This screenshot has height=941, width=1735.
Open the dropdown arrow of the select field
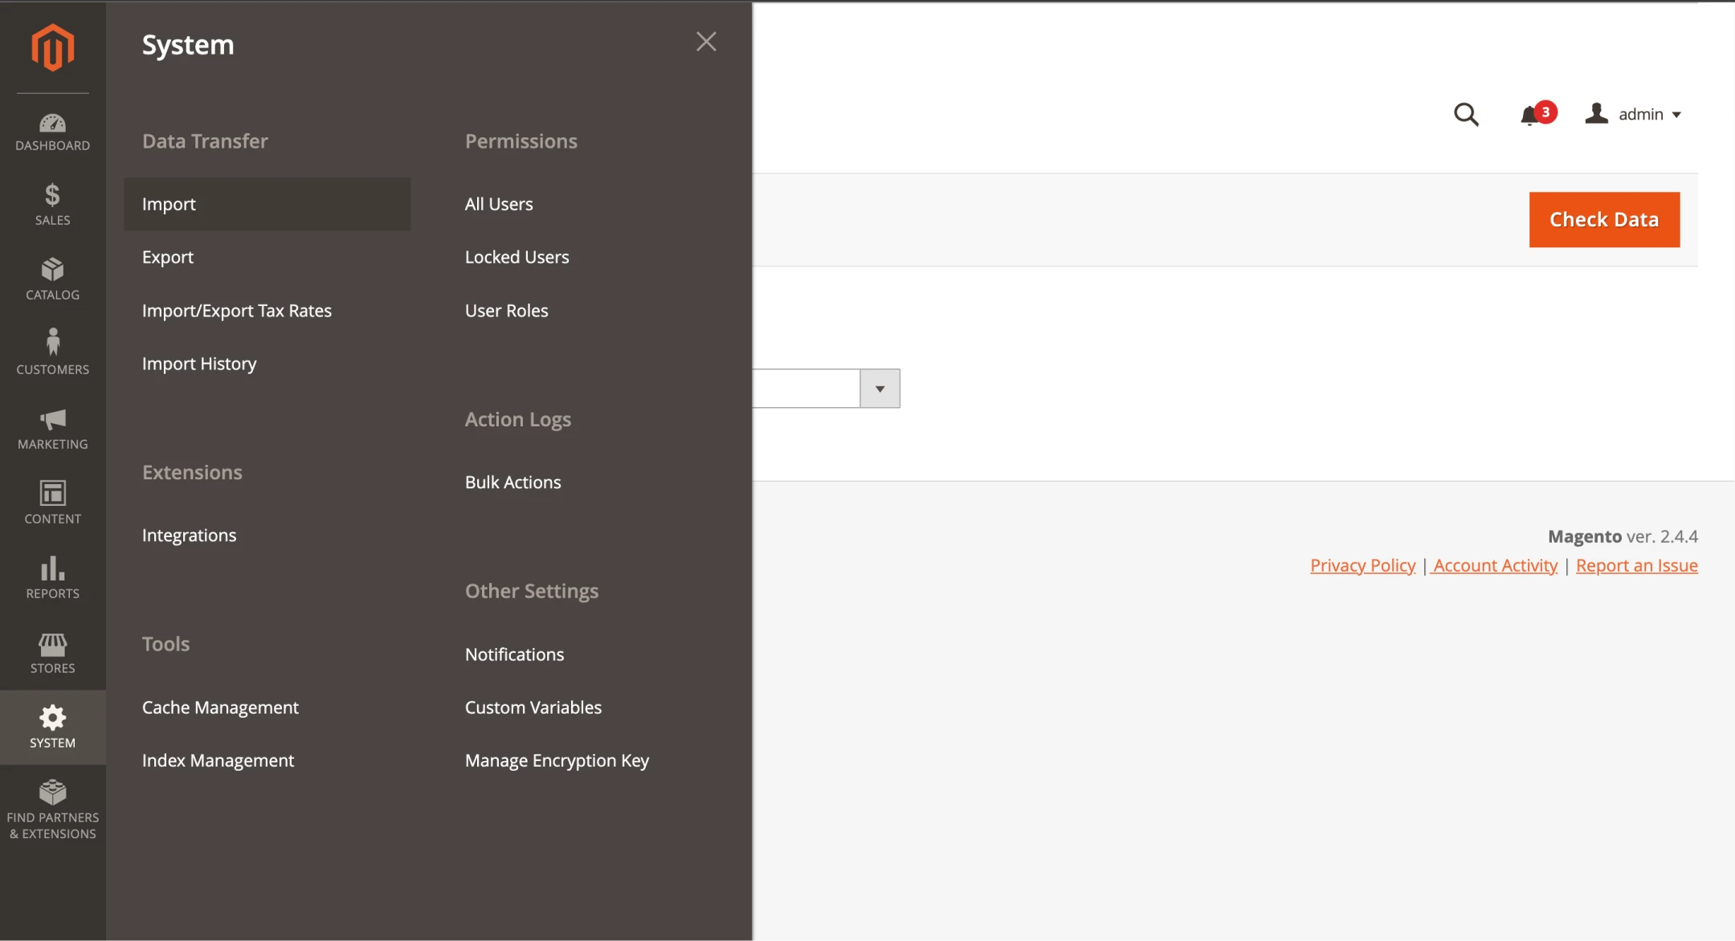(880, 389)
